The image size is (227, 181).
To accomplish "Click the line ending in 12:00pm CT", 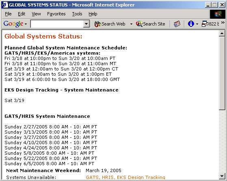I will (x=61, y=69).
